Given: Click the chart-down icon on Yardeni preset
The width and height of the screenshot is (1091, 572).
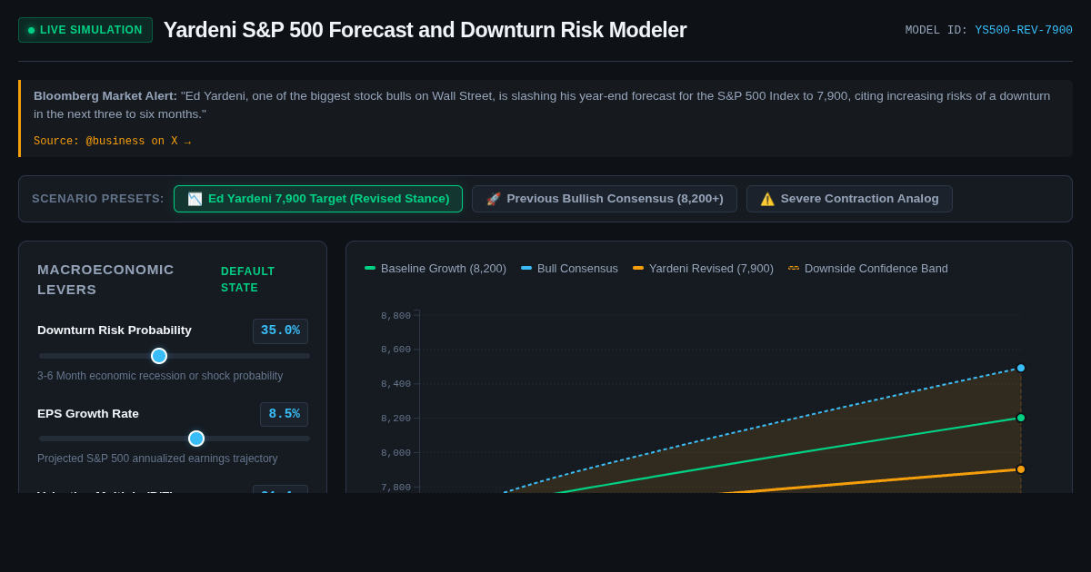Looking at the screenshot, I should [x=195, y=199].
